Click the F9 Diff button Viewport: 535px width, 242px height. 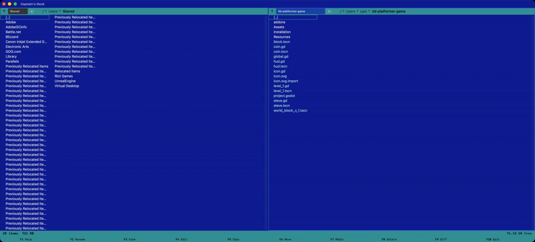coord(441,239)
